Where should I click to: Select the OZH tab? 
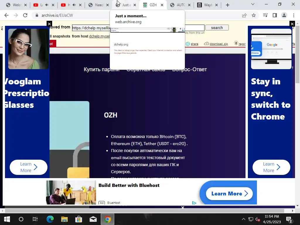[153, 5]
